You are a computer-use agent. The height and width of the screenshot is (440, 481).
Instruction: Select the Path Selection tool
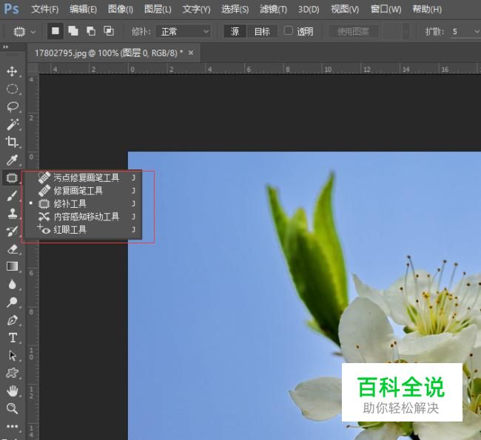(x=12, y=356)
